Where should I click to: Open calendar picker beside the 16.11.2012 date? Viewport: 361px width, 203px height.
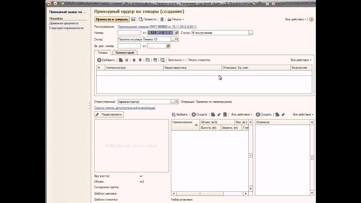(x=177, y=33)
